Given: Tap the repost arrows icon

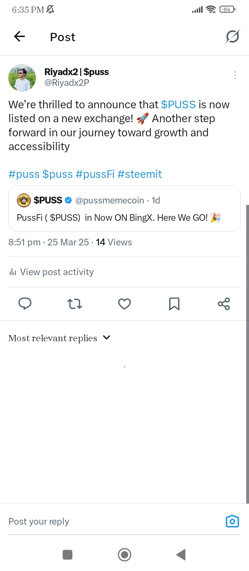Looking at the screenshot, I should [75, 304].
